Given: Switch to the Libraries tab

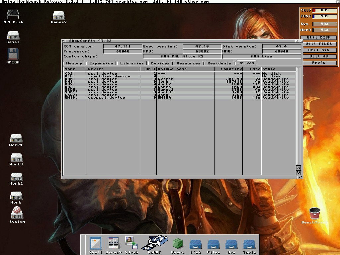Looking at the screenshot, I should pyautogui.click(x=132, y=63).
